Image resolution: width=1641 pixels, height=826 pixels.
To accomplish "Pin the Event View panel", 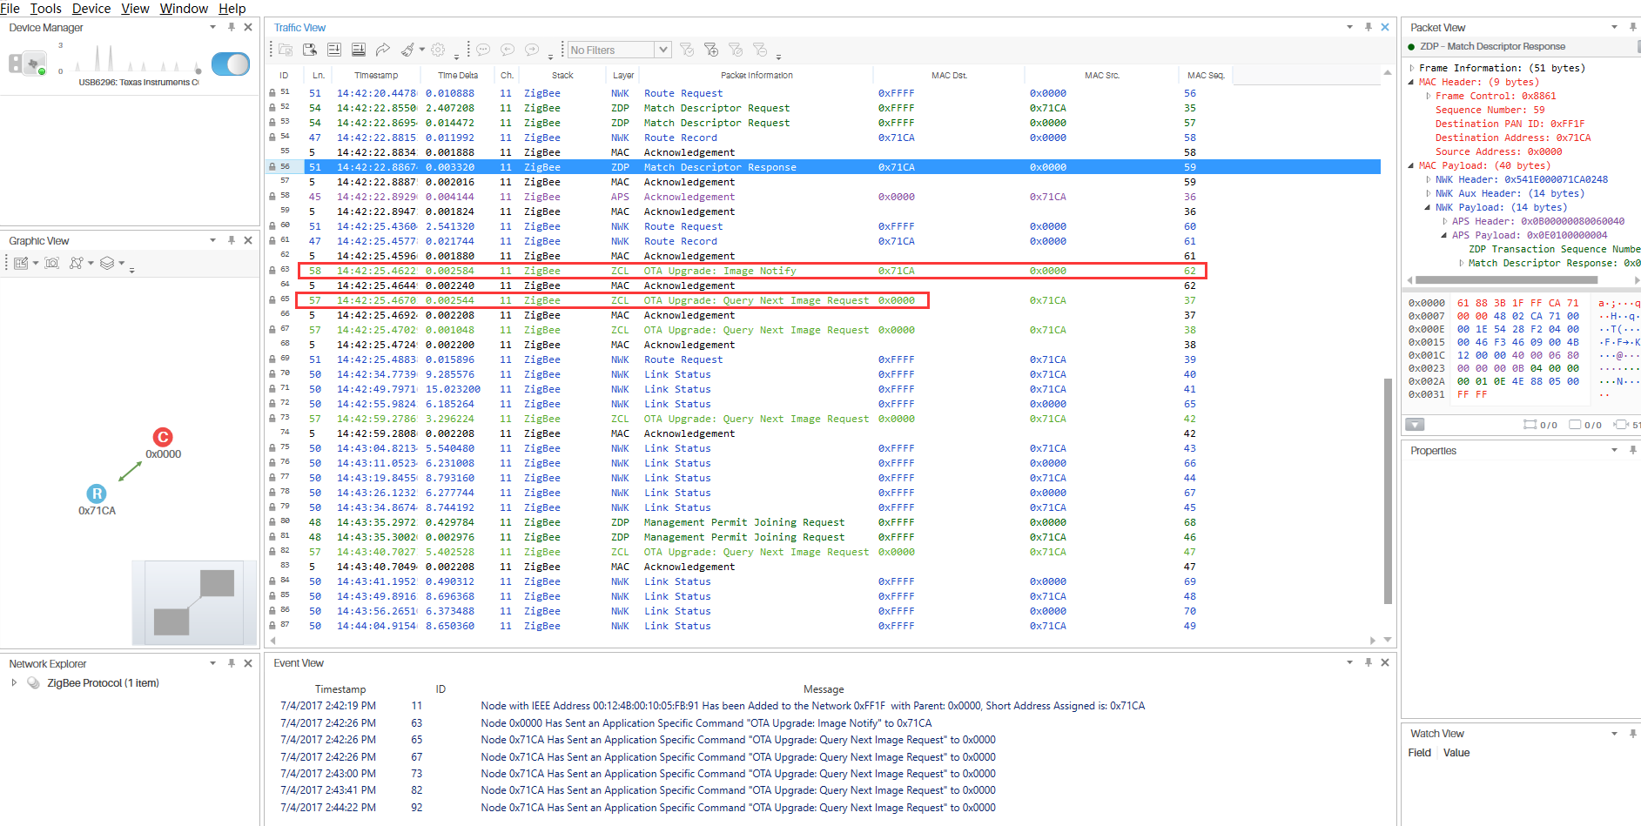I will click(1369, 662).
